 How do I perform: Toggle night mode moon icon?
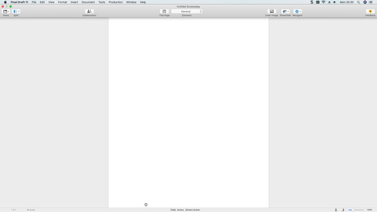(x=343, y=210)
